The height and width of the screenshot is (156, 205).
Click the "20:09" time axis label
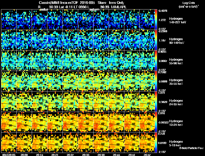point(24,155)
